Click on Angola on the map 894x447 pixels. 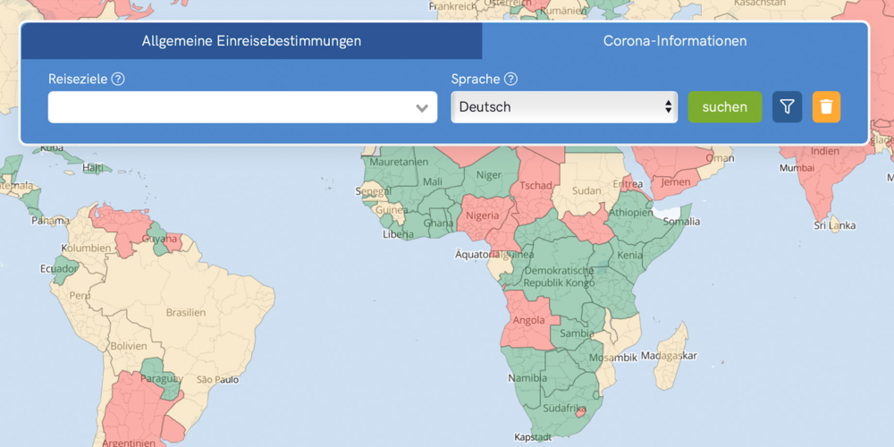pos(528,321)
